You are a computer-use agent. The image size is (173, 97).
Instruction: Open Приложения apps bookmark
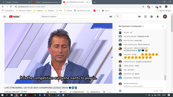[8, 11]
